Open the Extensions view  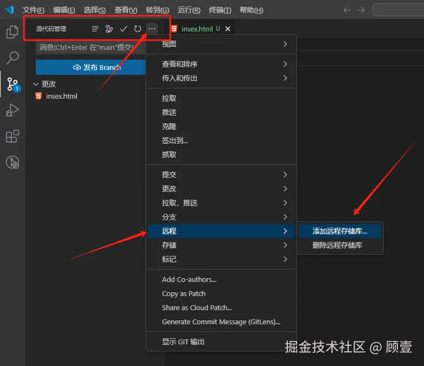12,136
